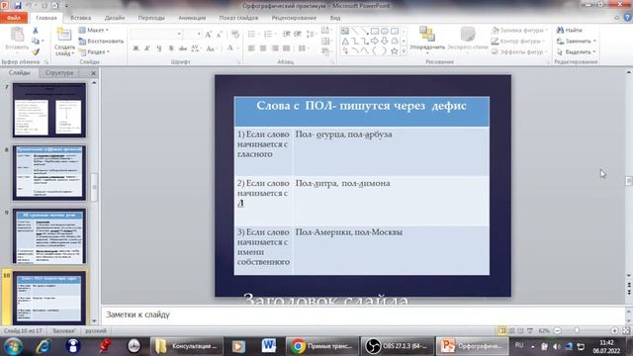
Task: Click the Экспресс-стили quick styles button
Action: (468, 39)
